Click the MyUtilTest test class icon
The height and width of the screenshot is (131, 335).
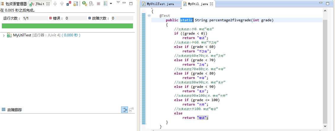point(9,35)
